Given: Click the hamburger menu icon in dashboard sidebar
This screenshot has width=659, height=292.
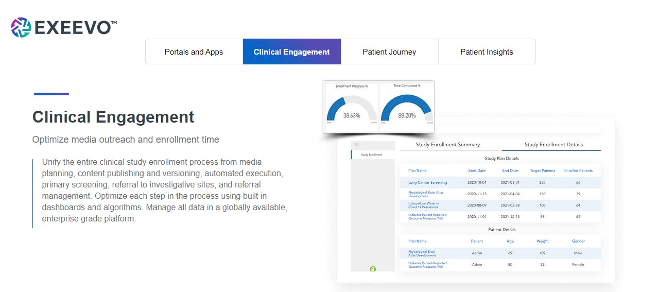Looking at the screenshot, I should 356,145.
